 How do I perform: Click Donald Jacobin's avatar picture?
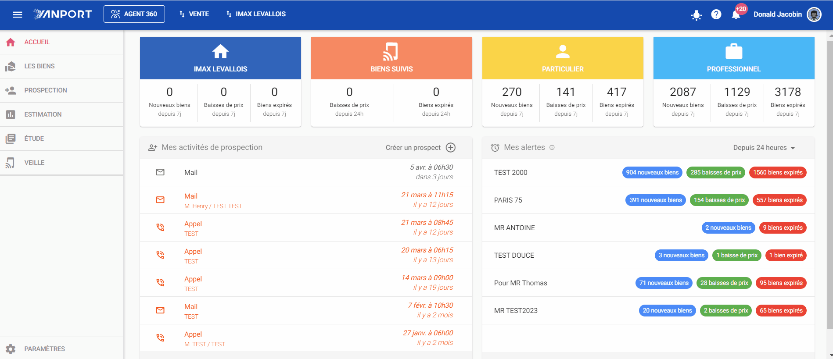pos(814,14)
